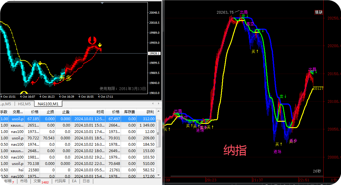Click the red down-arrow sell signal icon
Image resolution: width=341 pixels, height=185 pixels.
[92, 40]
